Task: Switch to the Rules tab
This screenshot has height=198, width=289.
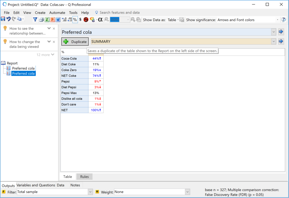Action: 84,177
